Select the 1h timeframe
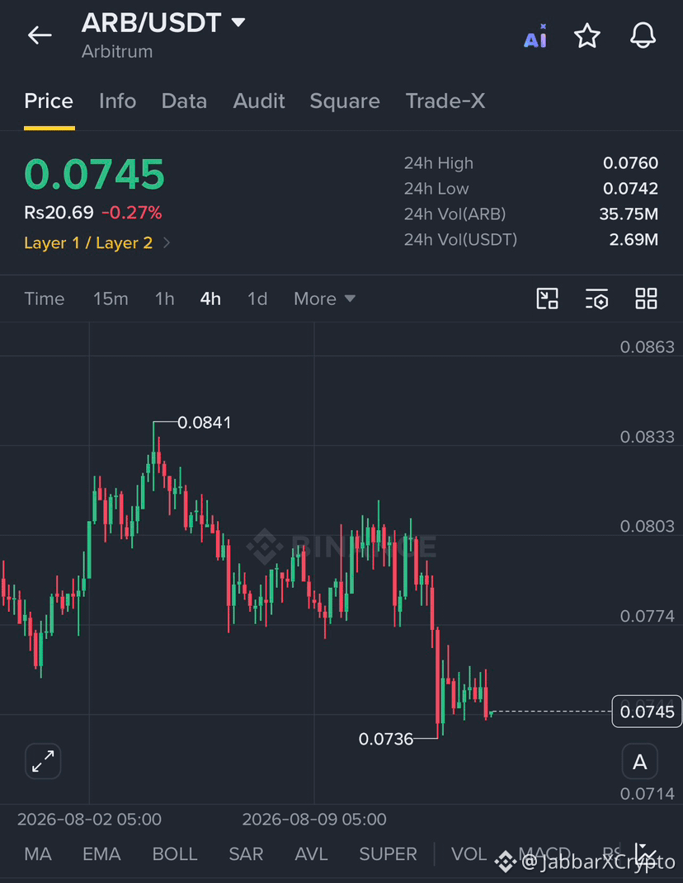The height and width of the screenshot is (883, 683). 164,298
